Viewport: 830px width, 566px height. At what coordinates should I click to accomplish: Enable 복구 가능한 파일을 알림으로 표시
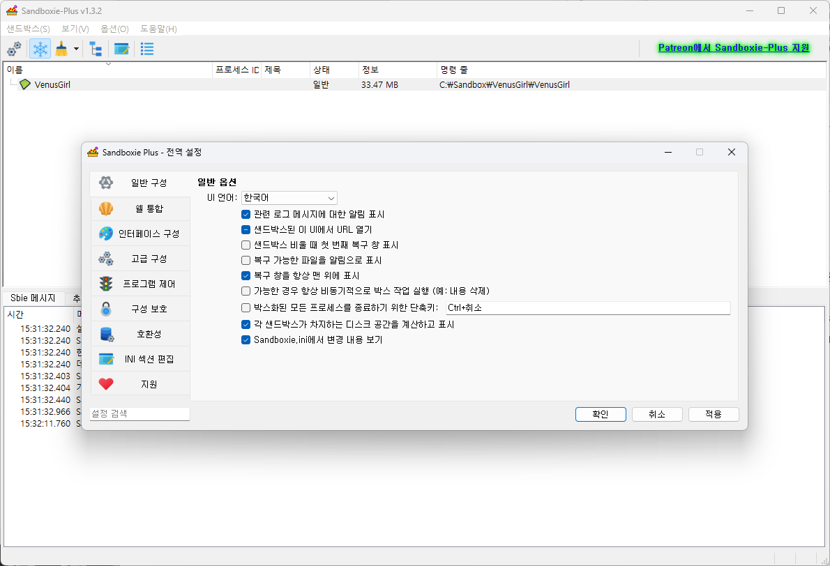coord(246,260)
